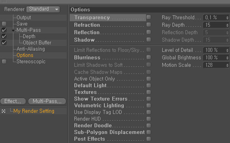Toggle the Post Effects checkbox
The image size is (230, 143).
click(x=148, y=139)
